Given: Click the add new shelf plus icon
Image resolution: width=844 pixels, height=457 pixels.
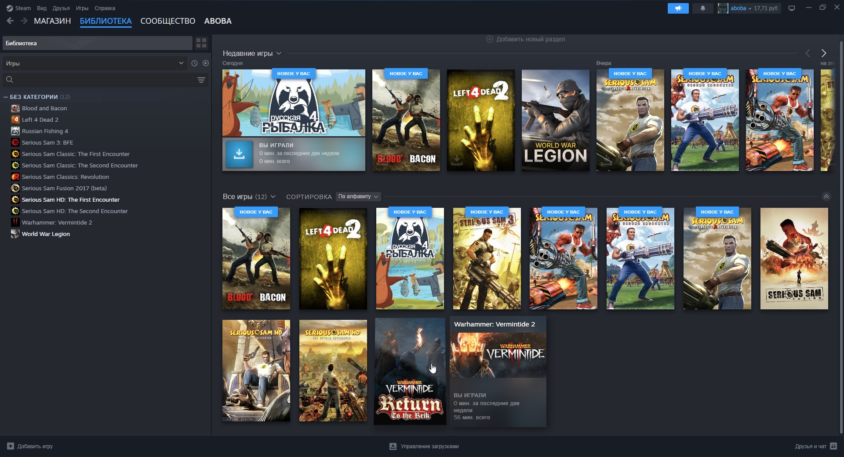Looking at the screenshot, I should tap(490, 39).
